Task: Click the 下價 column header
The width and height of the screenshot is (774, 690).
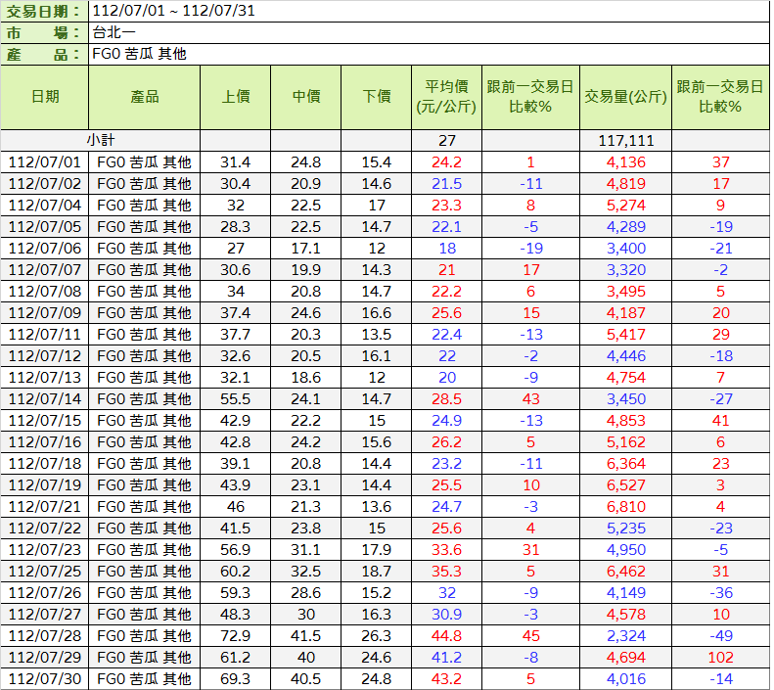Action: pos(377,97)
